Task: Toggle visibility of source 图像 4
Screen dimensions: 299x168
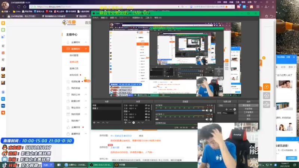Action: (x=146, y=111)
